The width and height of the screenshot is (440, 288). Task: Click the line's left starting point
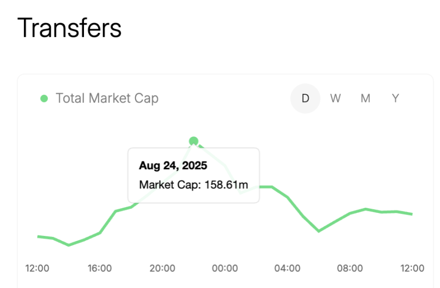click(x=38, y=236)
